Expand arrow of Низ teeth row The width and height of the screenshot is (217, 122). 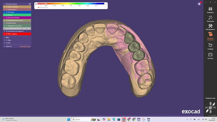(4, 43)
